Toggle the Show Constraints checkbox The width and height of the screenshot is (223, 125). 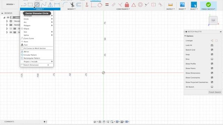pos(212,77)
